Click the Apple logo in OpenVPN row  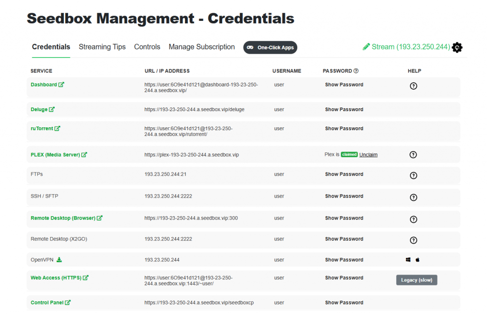tap(418, 260)
